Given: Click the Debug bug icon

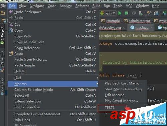Looking at the screenshot, I should click(x=127, y=13).
